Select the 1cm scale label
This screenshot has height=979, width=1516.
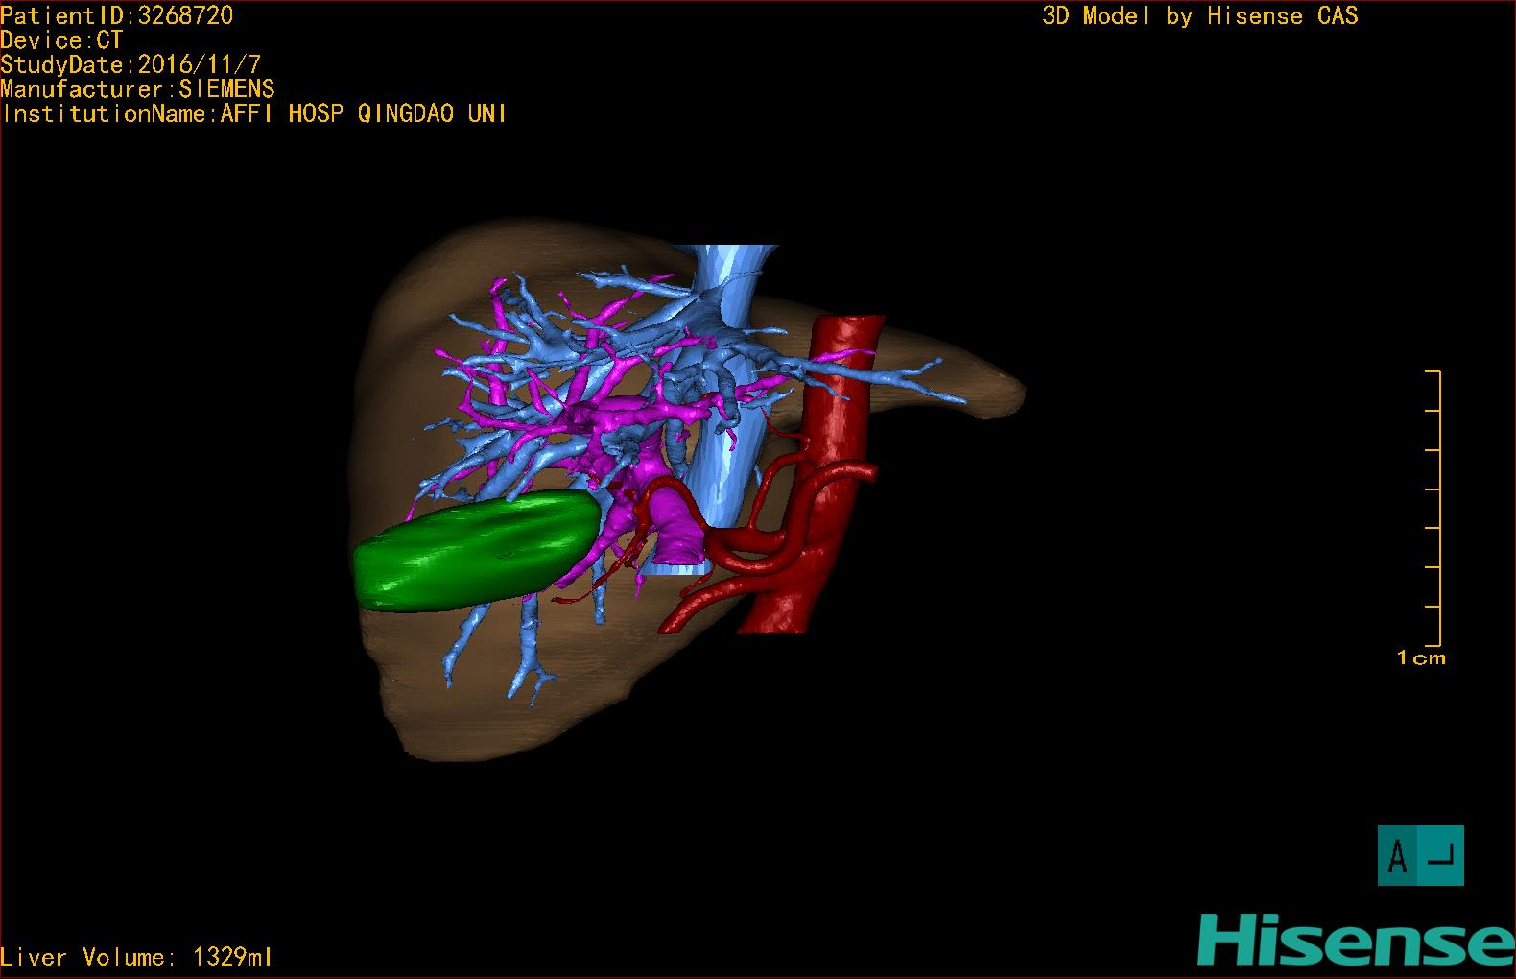tap(1421, 658)
